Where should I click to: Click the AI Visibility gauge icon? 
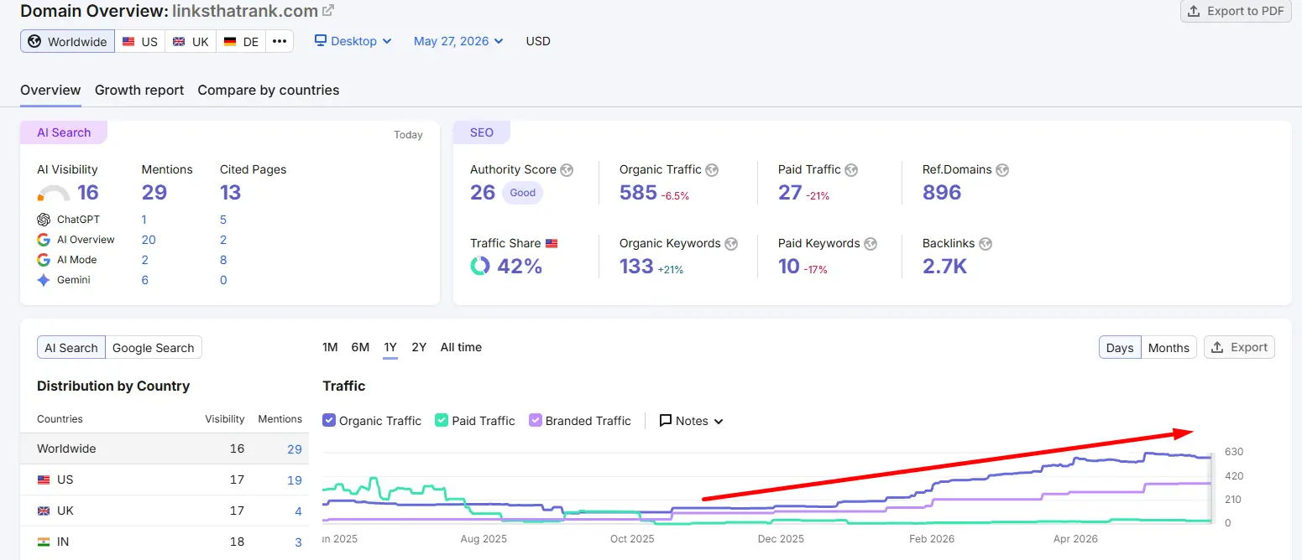click(x=54, y=194)
